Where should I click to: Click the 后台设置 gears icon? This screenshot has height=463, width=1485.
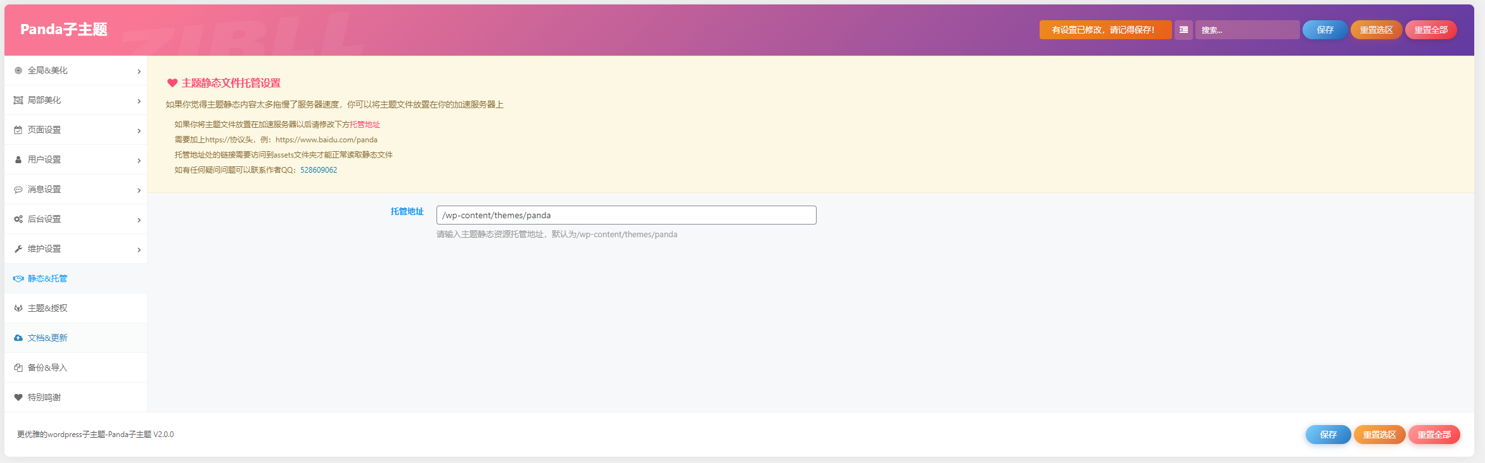[18, 219]
